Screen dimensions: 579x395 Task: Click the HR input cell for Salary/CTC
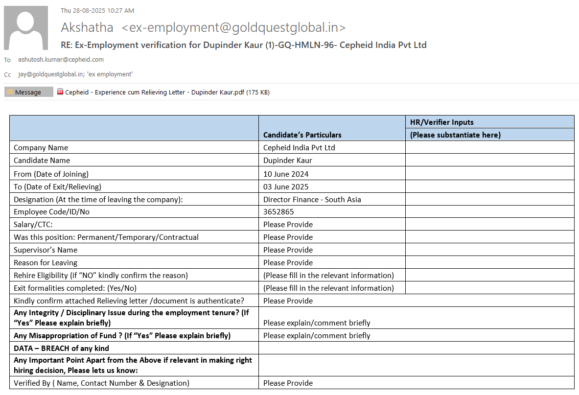click(x=489, y=224)
